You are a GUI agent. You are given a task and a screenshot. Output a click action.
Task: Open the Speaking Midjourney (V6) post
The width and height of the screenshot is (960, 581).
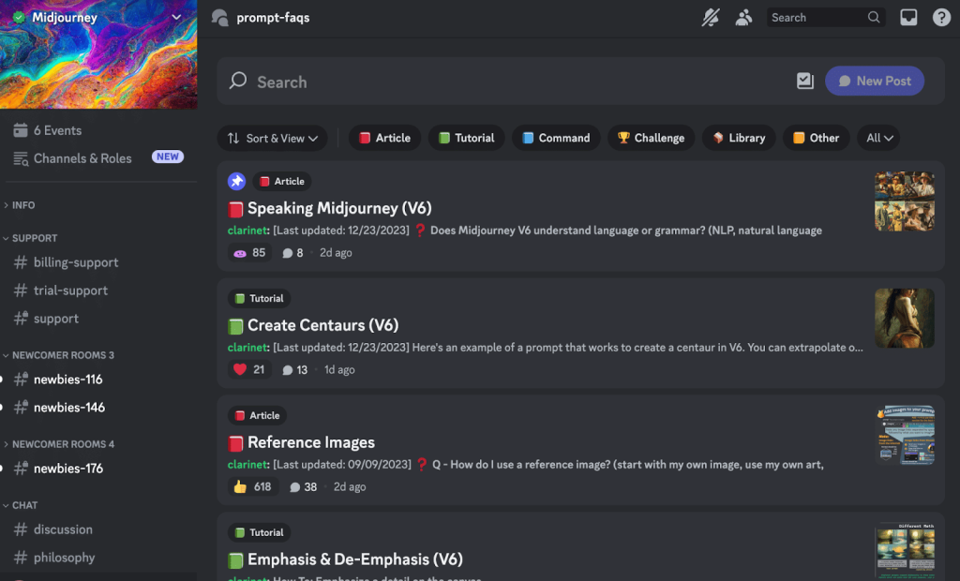pos(339,208)
